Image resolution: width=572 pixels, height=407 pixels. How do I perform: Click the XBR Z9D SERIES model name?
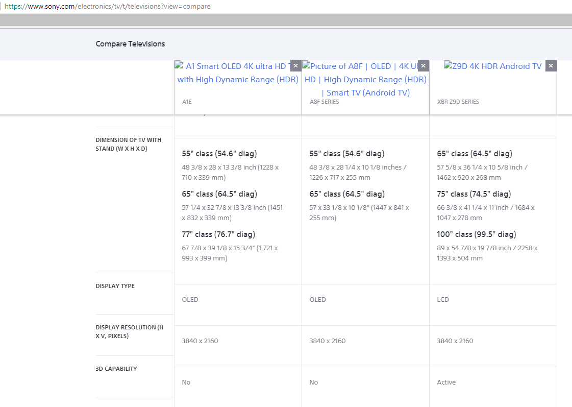(x=458, y=102)
